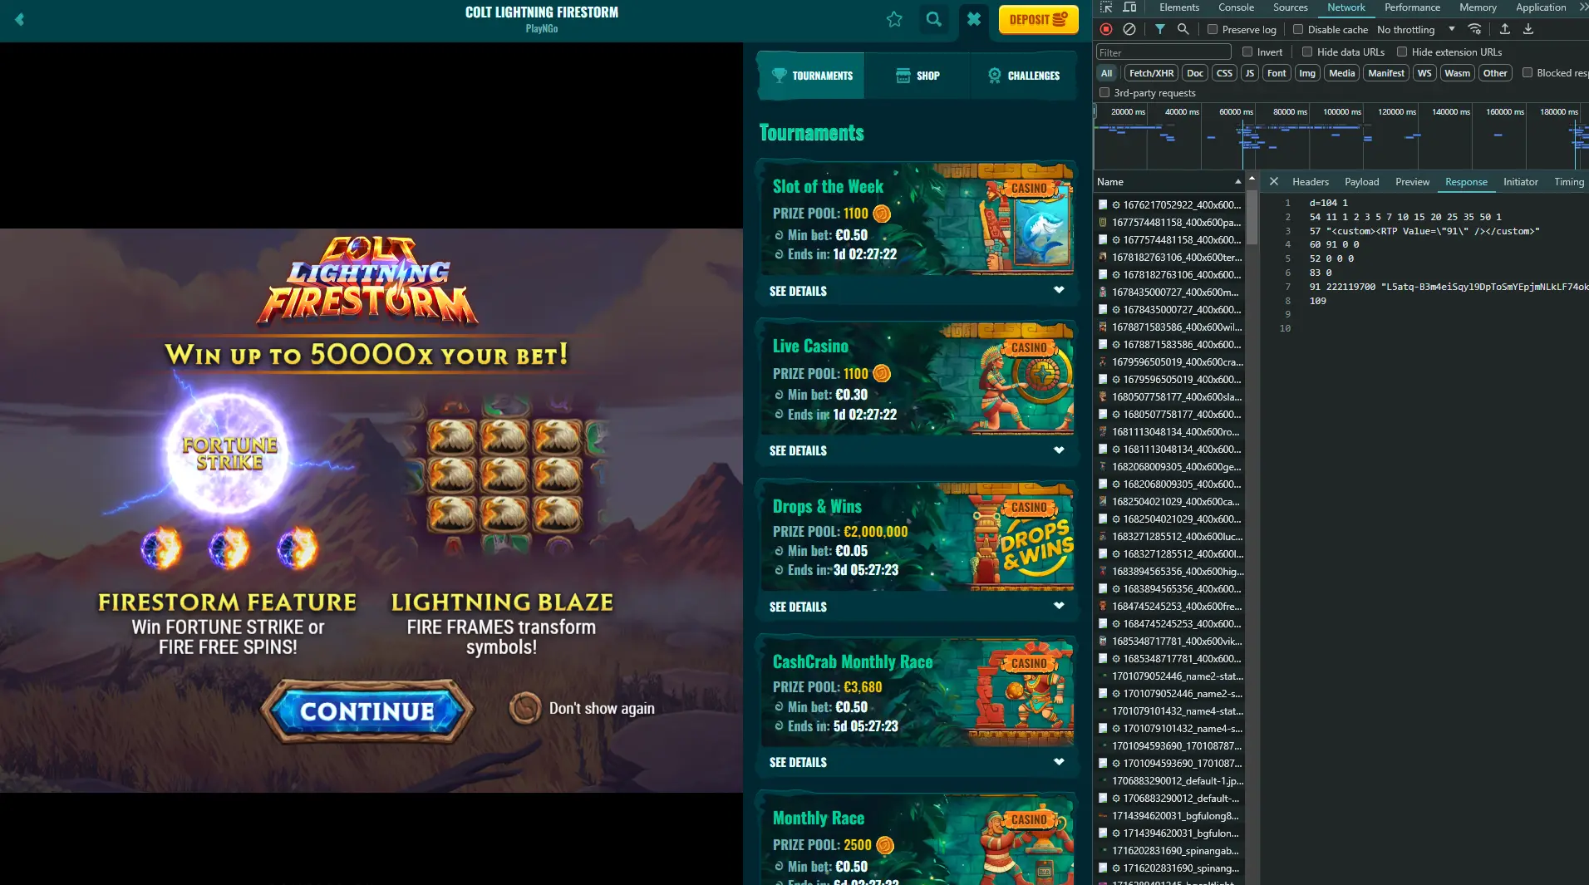The height and width of the screenshot is (885, 1589).
Task: Filter requests by WS type
Action: point(1424,73)
